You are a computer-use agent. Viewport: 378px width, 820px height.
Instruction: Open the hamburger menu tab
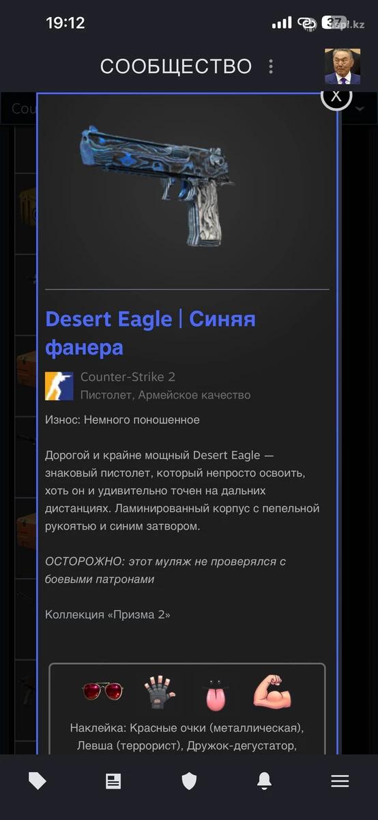tap(340, 781)
